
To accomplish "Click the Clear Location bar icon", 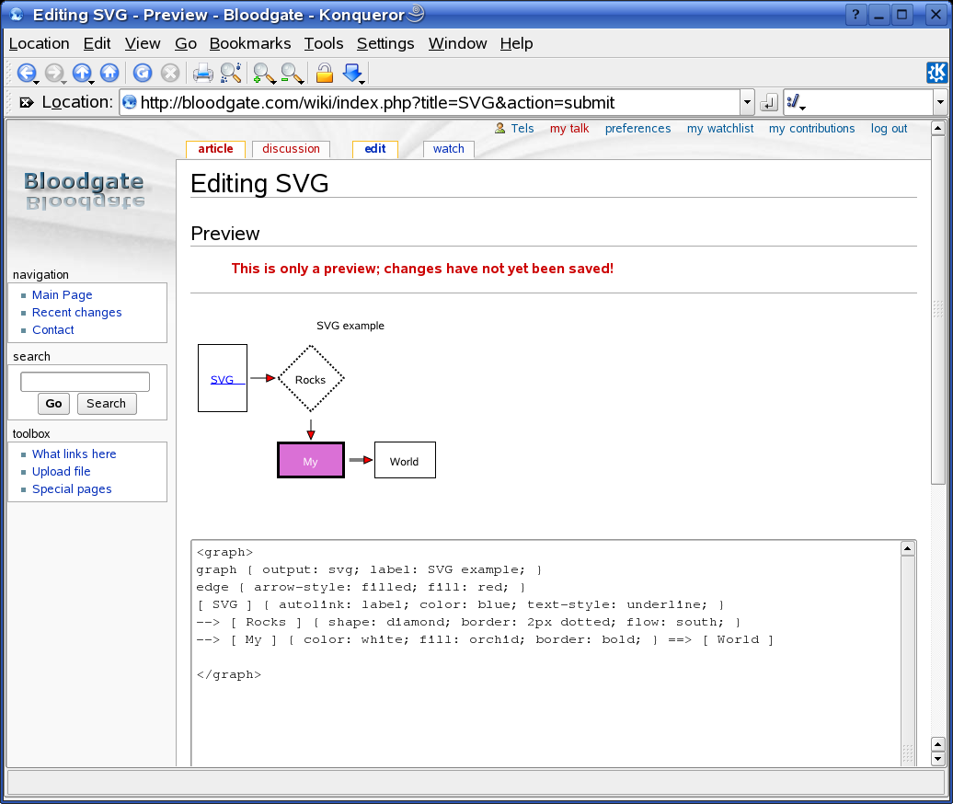I will click(x=27, y=102).
